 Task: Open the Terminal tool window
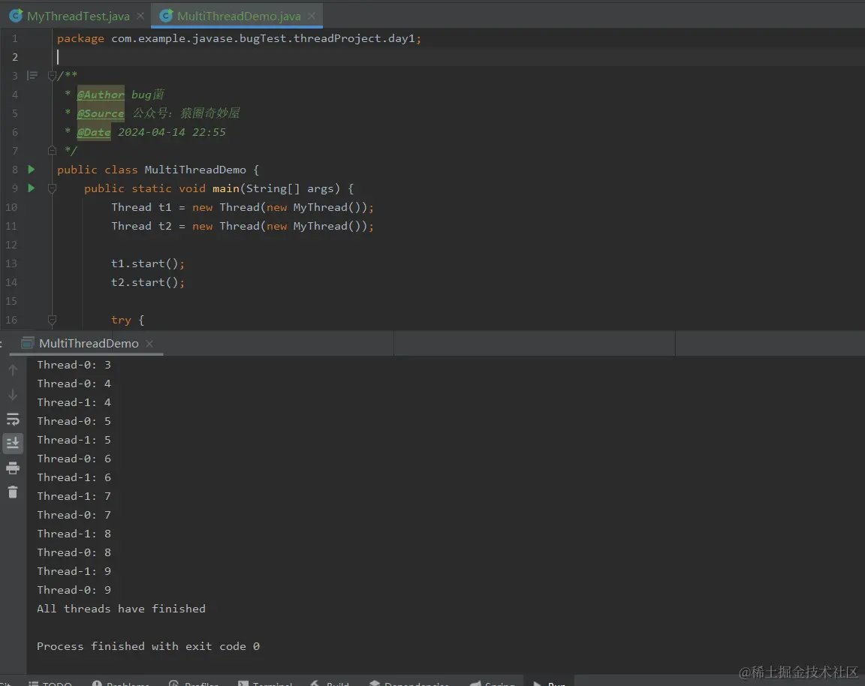[x=265, y=683]
